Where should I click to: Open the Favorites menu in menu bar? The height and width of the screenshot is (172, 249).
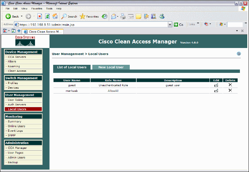tap(37, 8)
